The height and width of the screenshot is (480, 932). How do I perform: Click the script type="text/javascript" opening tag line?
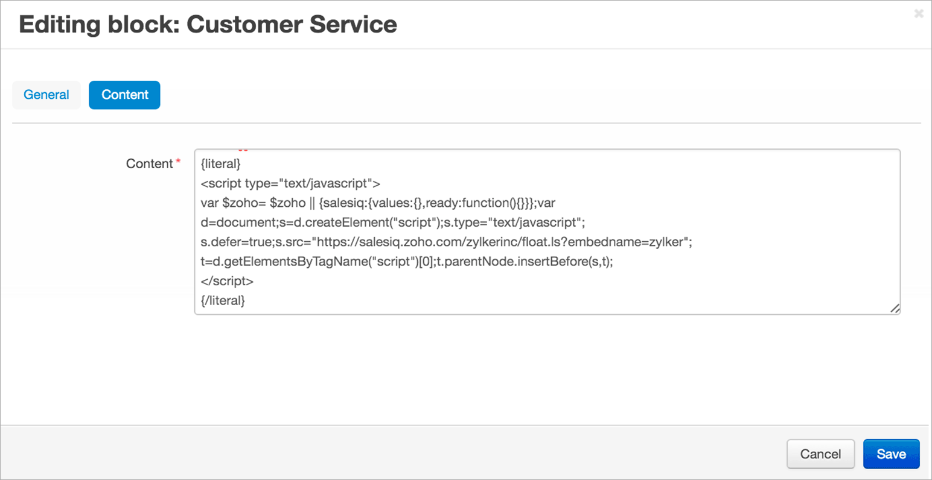point(290,183)
